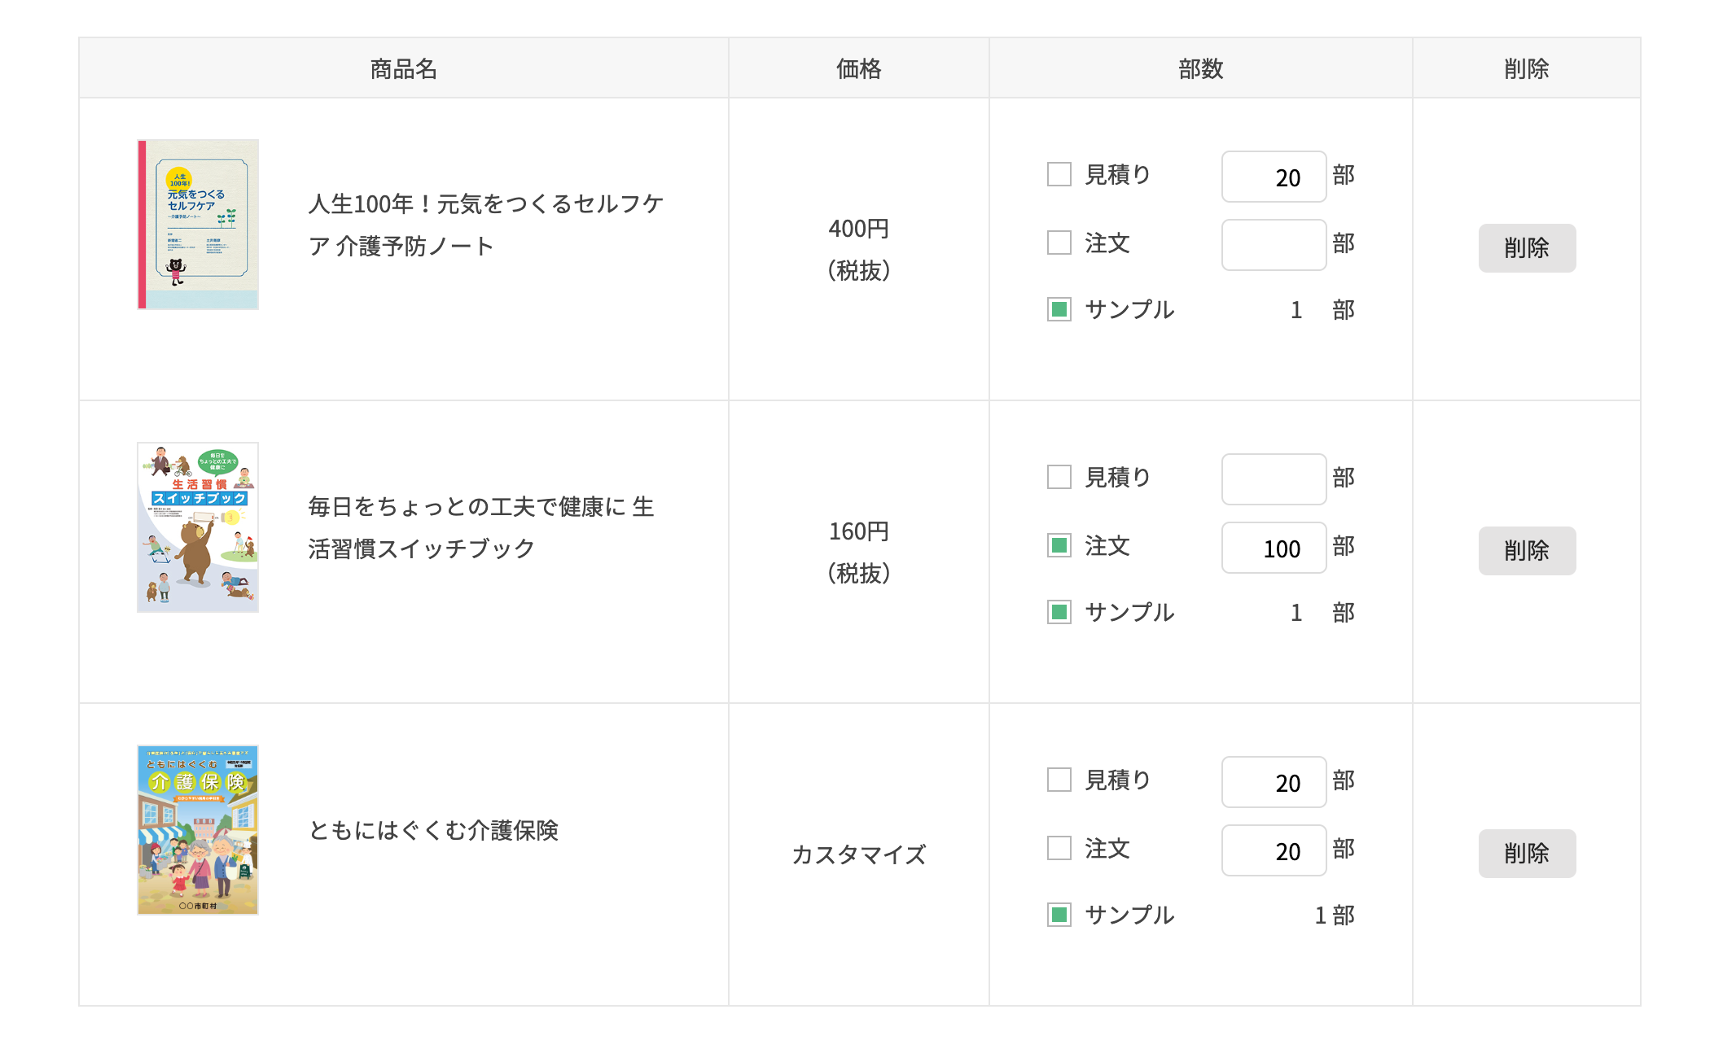1723x1040 pixels.
Task: Check 見積り for ともにはぐくむ介護保険
Action: tap(1059, 780)
